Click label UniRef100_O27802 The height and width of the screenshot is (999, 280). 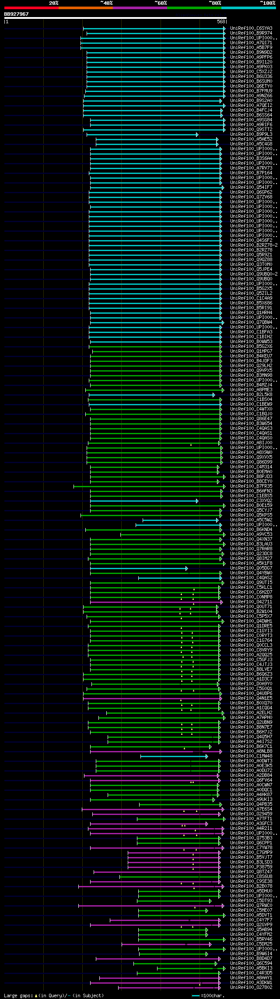coord(251,988)
